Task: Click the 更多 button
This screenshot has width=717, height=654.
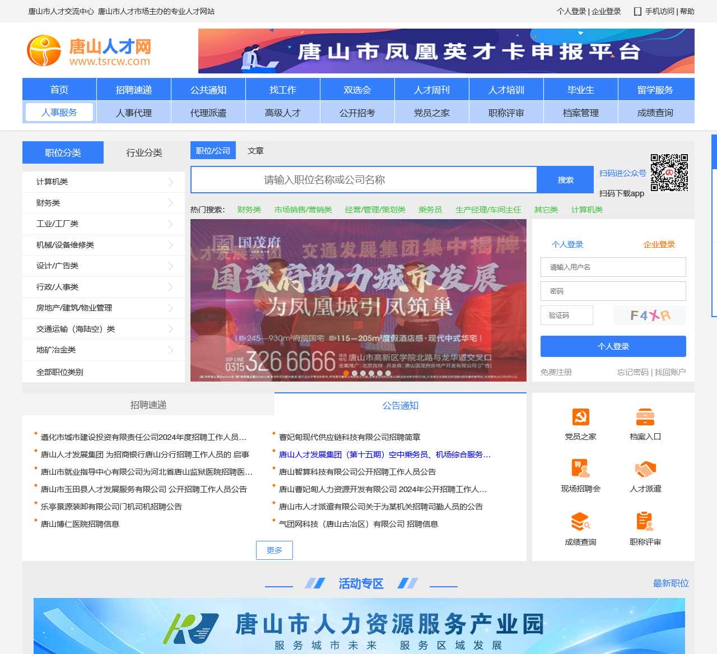Action: point(274,550)
